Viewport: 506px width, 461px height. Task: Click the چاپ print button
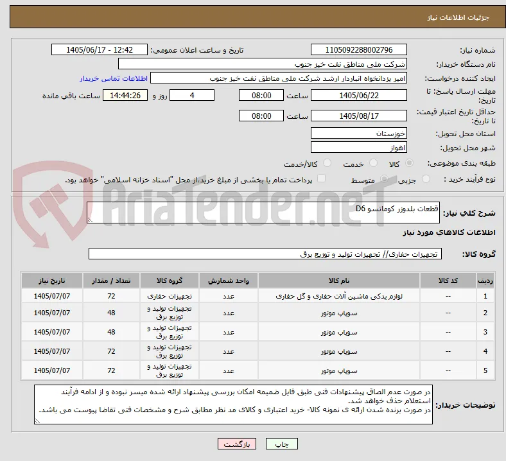pos(281,444)
